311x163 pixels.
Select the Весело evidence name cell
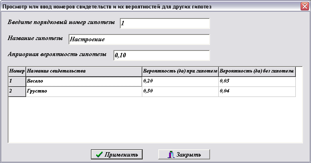[84, 82]
